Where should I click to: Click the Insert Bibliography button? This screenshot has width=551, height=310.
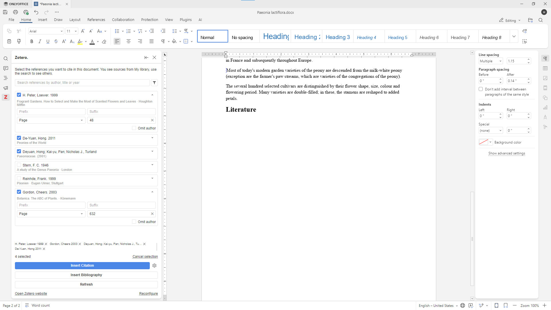click(x=86, y=275)
